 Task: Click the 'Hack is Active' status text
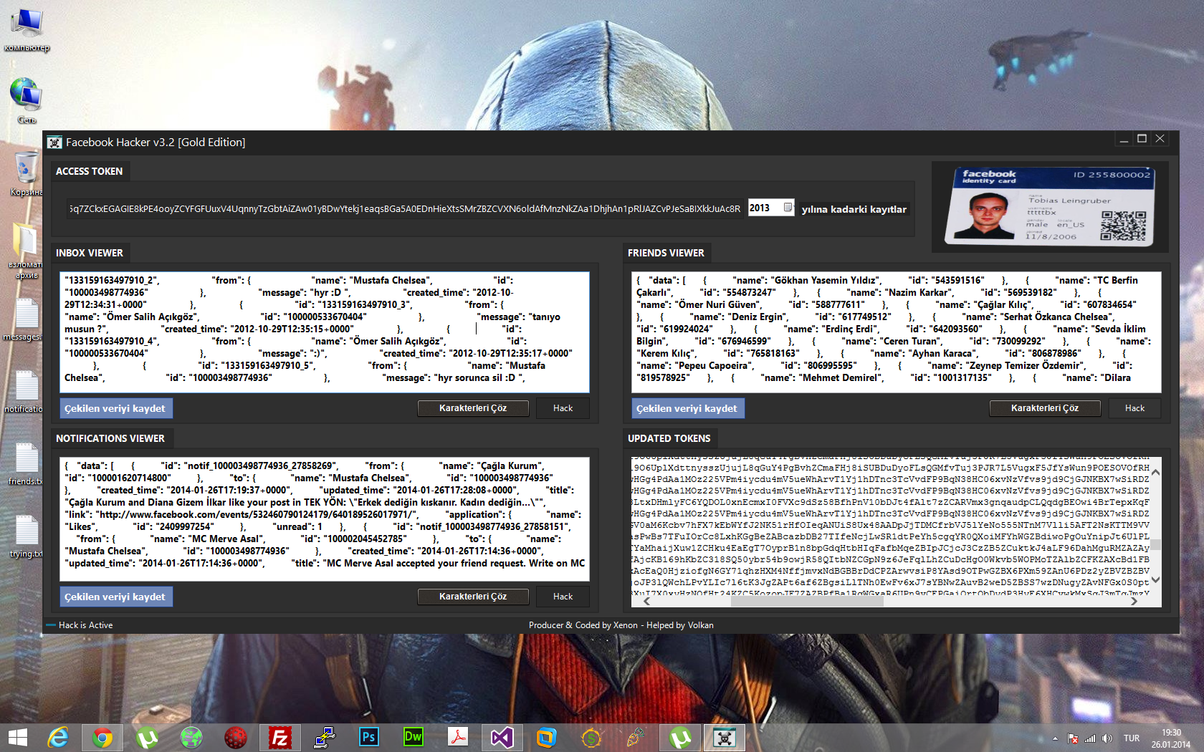[x=85, y=625]
